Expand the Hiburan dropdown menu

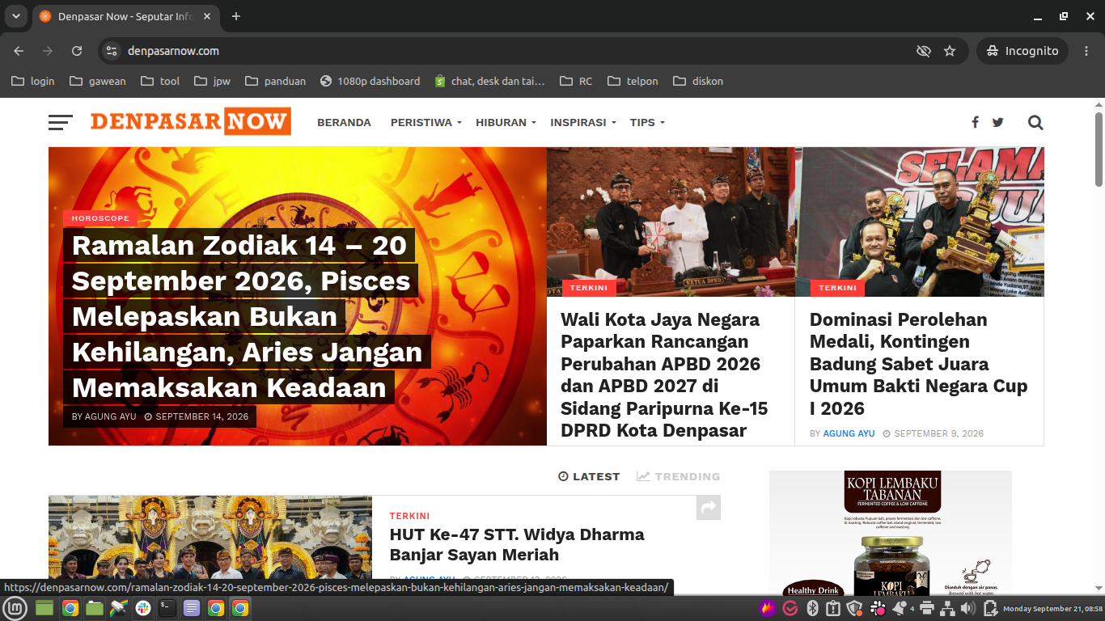tap(506, 123)
